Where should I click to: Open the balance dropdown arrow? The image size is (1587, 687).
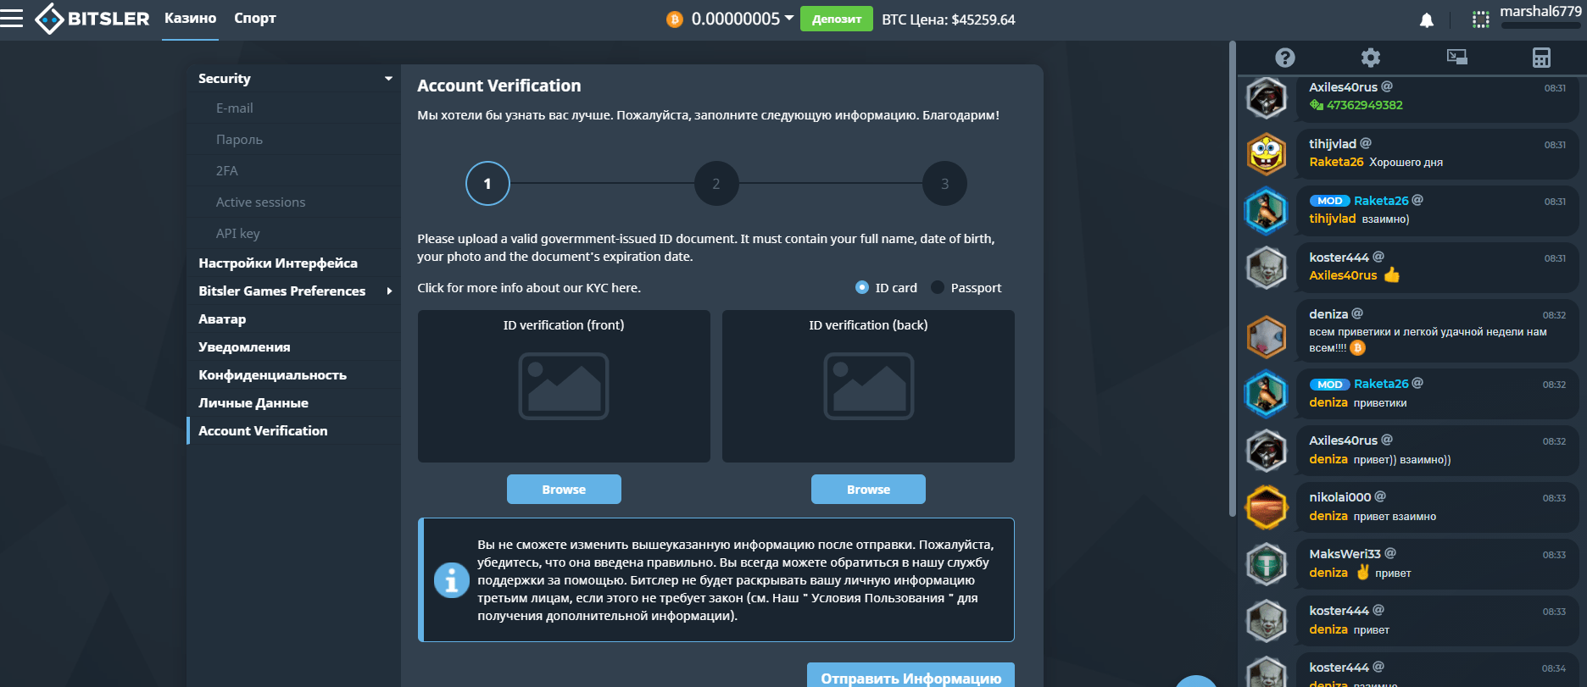coord(789,18)
